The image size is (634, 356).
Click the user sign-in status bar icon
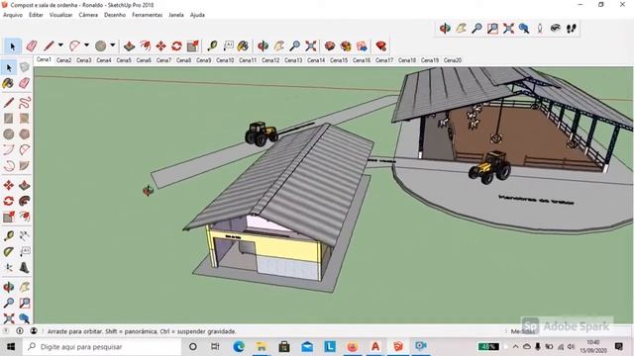[34, 331]
